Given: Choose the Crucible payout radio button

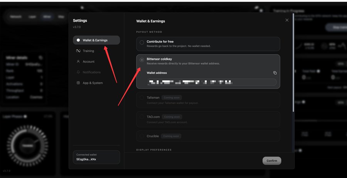Looking at the screenshot, I should (x=142, y=136).
